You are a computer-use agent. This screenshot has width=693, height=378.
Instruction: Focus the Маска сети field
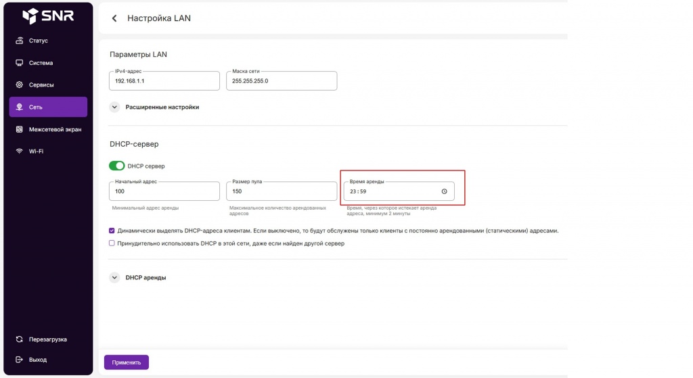tap(282, 81)
